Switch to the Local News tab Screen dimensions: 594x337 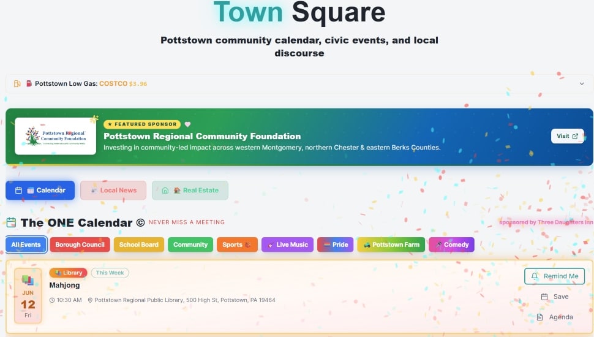[113, 191]
